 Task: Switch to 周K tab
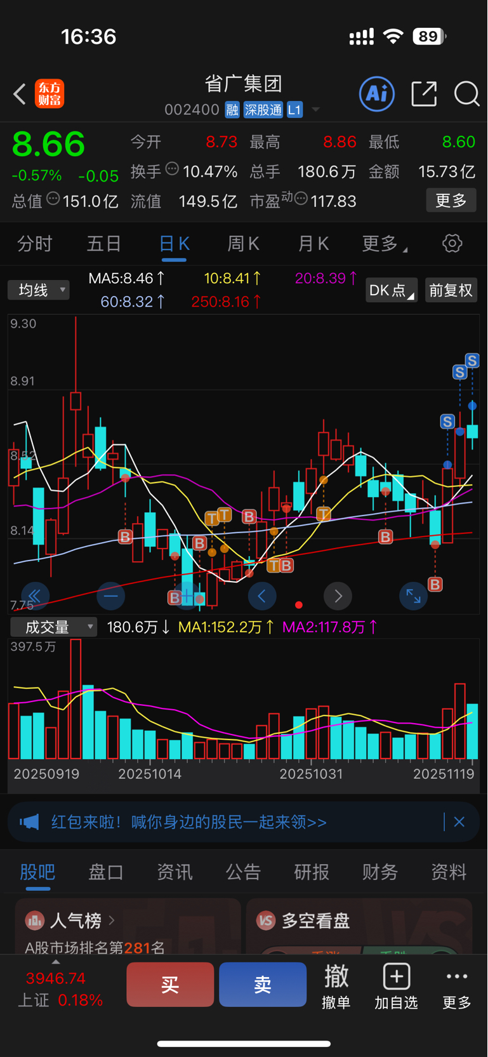pos(243,243)
